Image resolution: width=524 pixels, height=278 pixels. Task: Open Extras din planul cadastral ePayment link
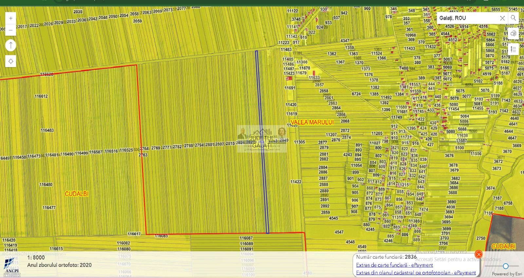(416, 272)
